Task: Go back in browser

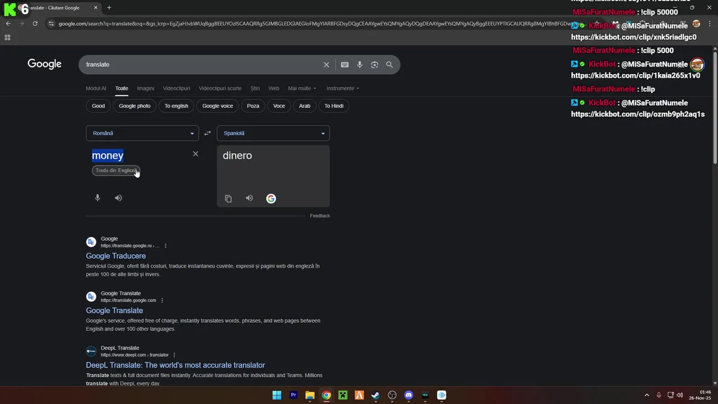Action: (x=8, y=24)
